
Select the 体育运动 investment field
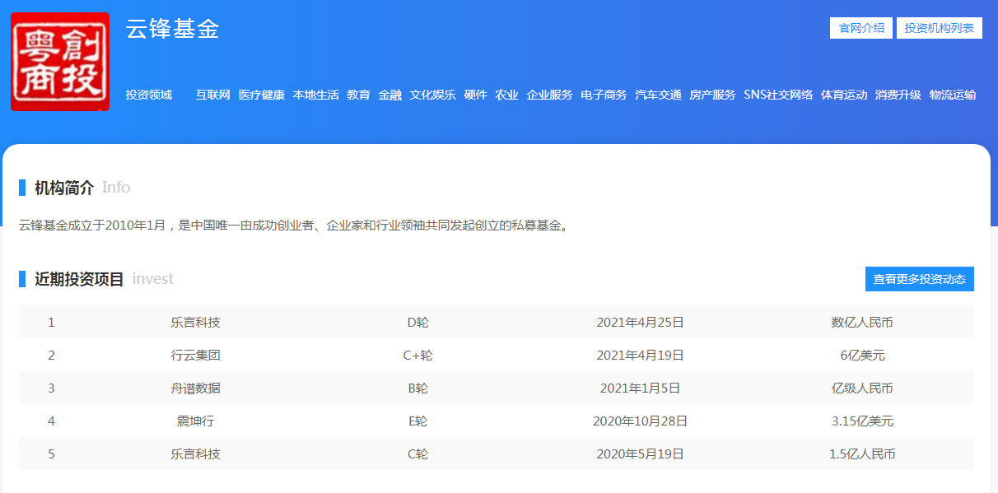coord(844,95)
